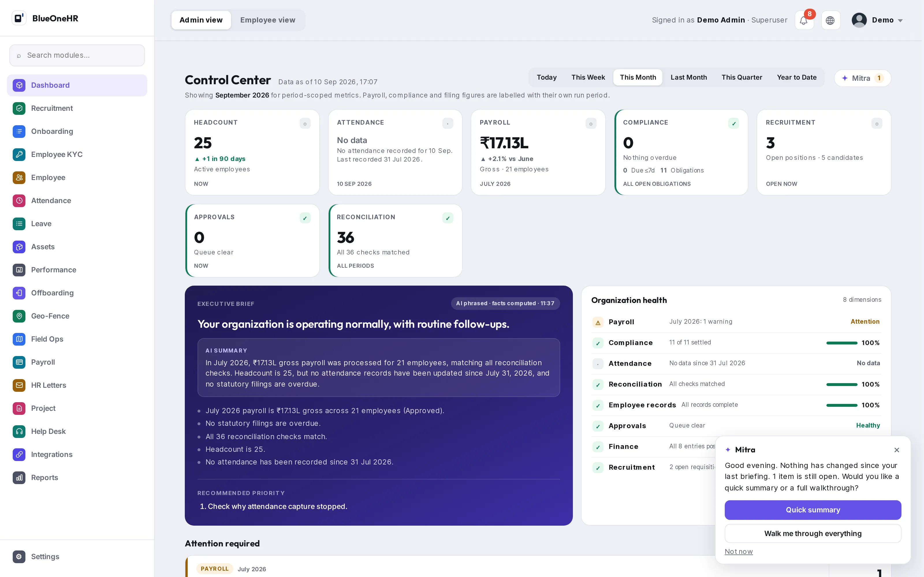Open the HR Letters envelope icon
The width and height of the screenshot is (924, 577).
(x=19, y=385)
